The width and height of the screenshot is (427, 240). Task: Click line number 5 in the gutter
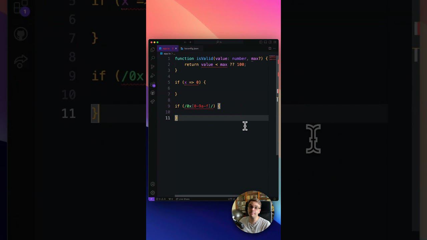pyautogui.click(x=169, y=82)
